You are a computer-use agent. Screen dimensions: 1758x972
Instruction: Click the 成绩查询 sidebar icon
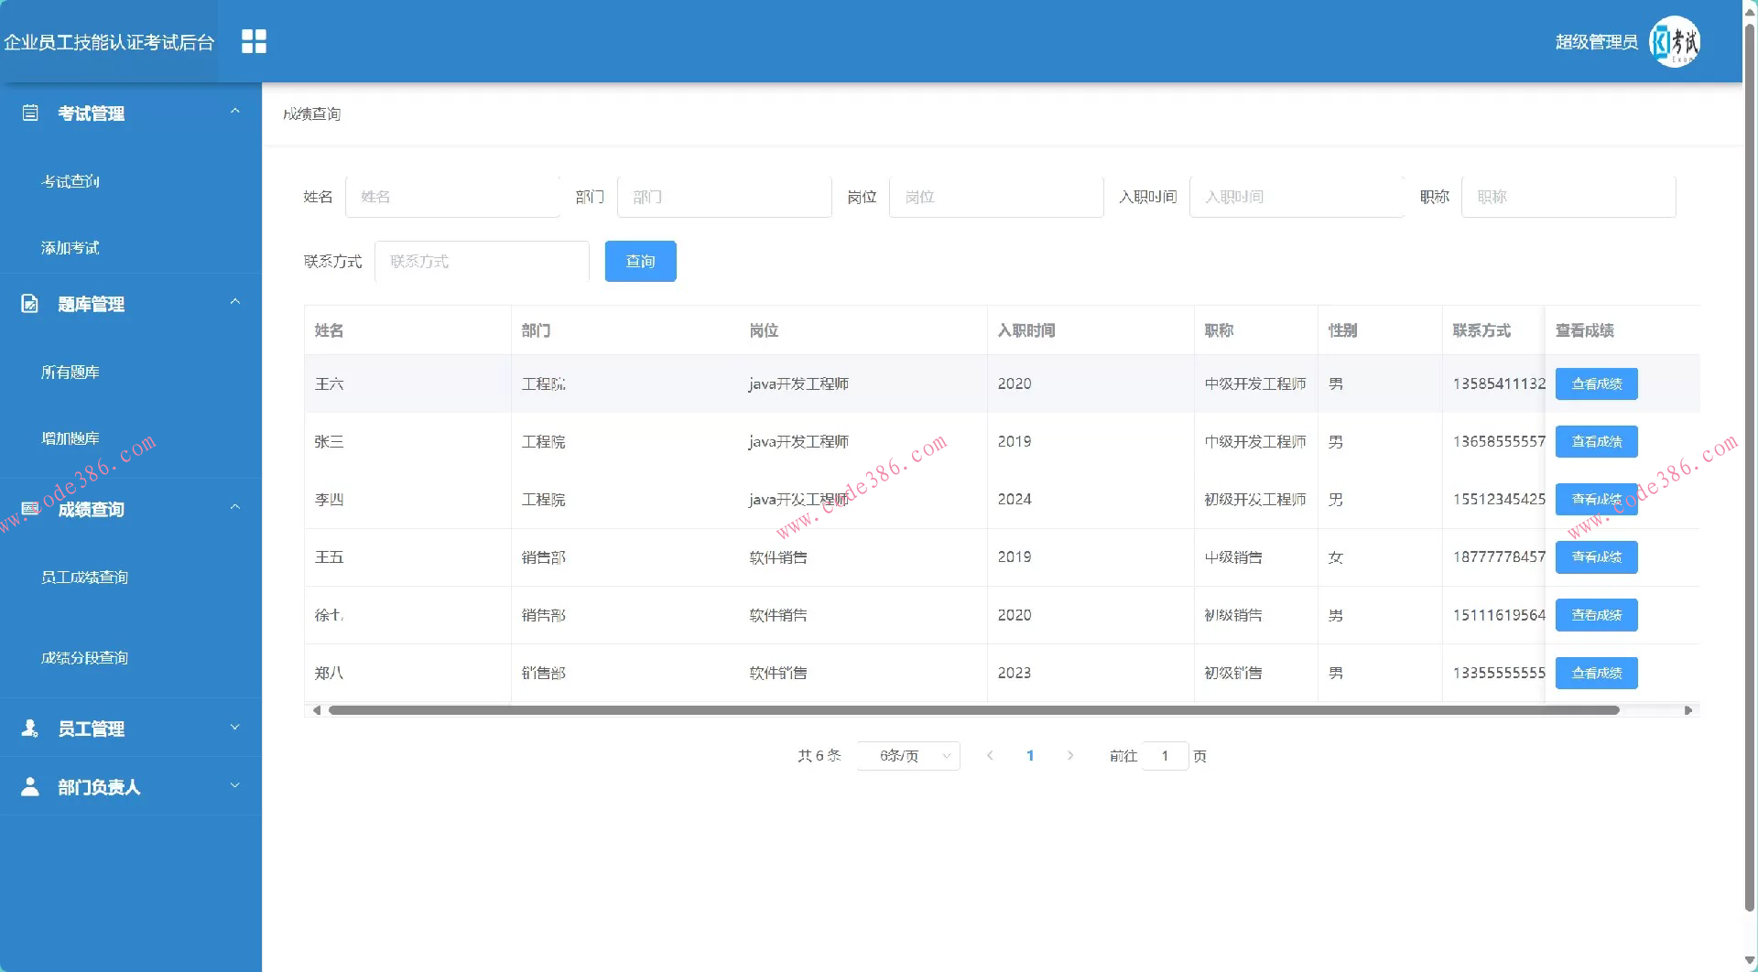click(x=30, y=509)
